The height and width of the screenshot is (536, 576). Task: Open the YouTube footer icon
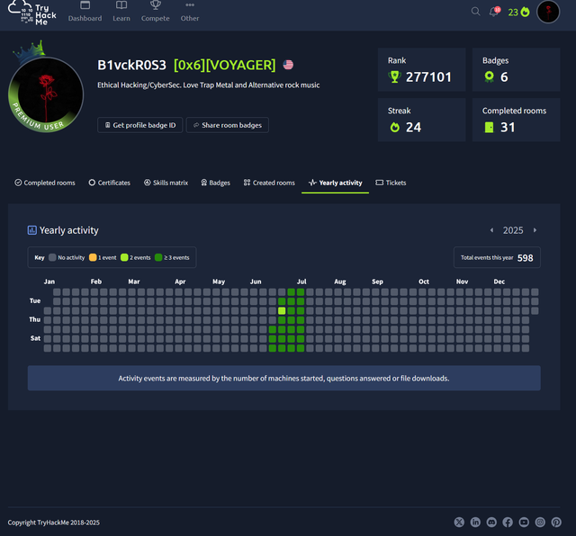coord(524,522)
